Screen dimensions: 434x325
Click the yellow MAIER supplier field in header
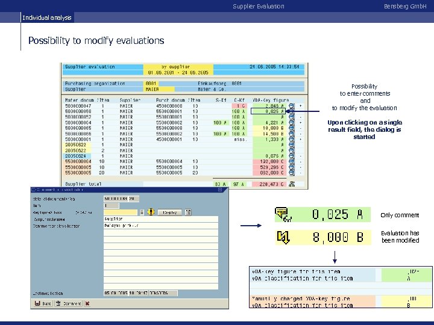159,89
